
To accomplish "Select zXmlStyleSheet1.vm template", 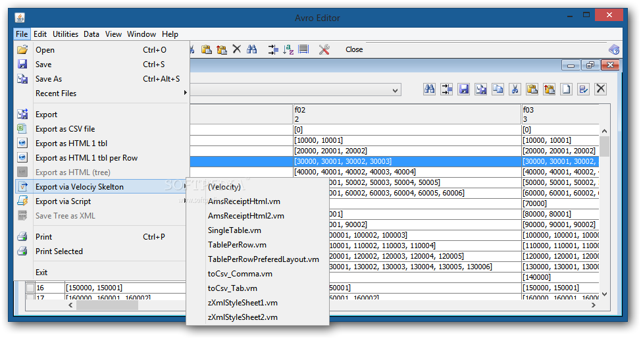I will [x=257, y=303].
